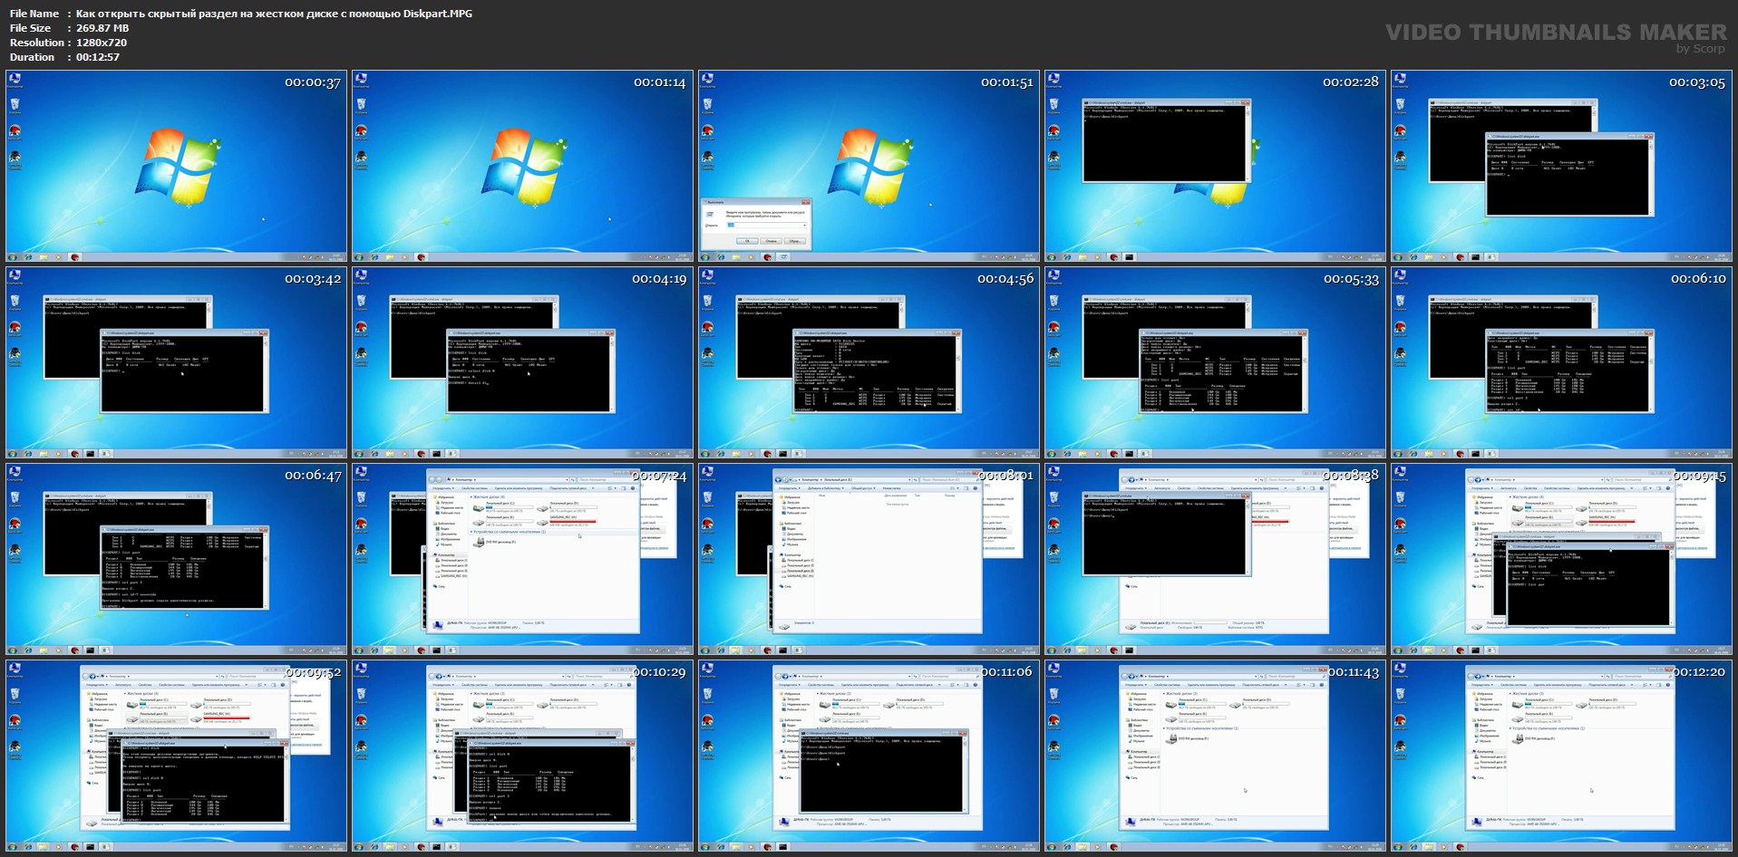Select the frame at 00:01:14
This screenshot has height=857, width=1738.
[x=522, y=167]
